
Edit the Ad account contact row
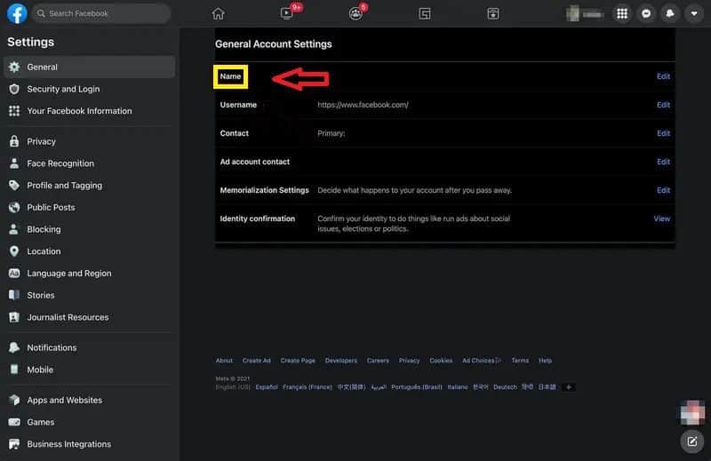[x=663, y=162]
